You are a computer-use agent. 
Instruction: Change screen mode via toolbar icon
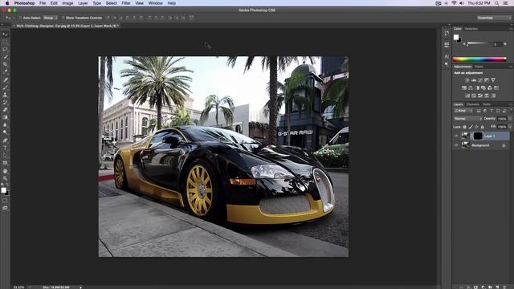(5, 208)
